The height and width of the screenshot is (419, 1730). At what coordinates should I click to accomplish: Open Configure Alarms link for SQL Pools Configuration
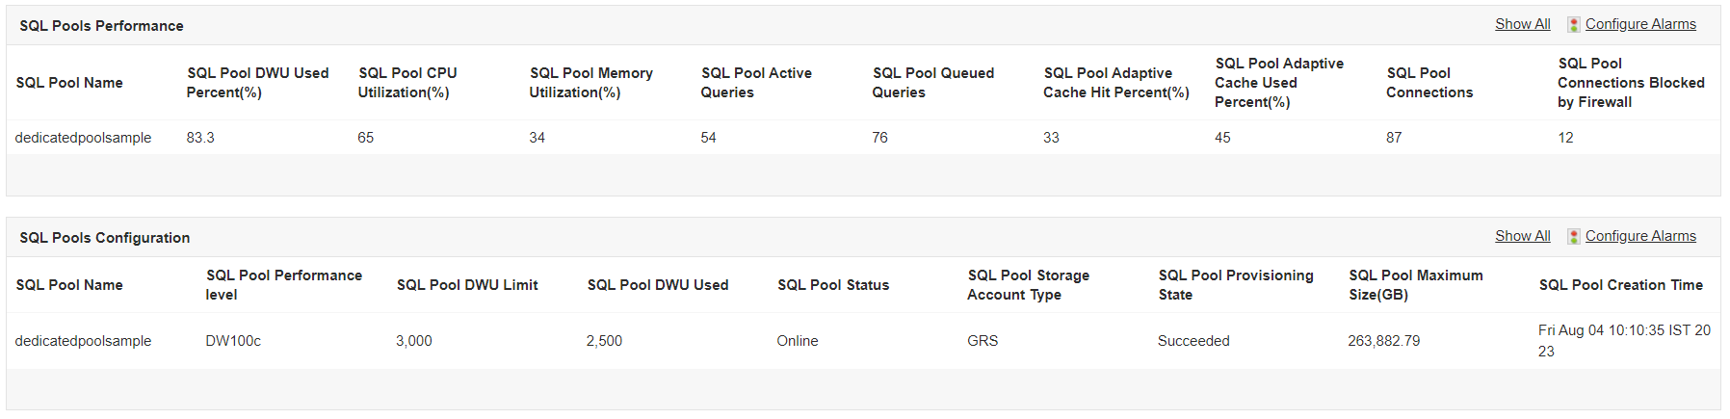point(1640,236)
